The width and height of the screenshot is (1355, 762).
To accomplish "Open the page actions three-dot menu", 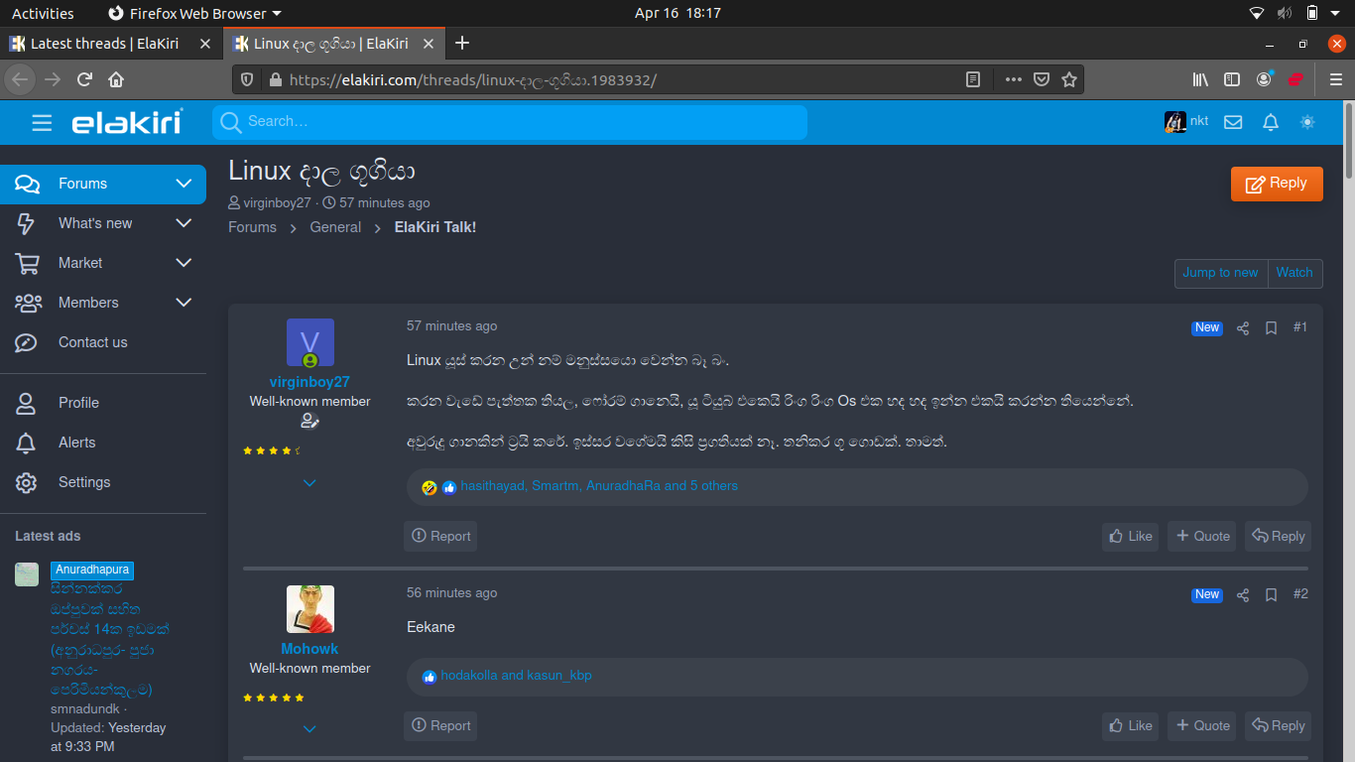I will coord(1013,79).
